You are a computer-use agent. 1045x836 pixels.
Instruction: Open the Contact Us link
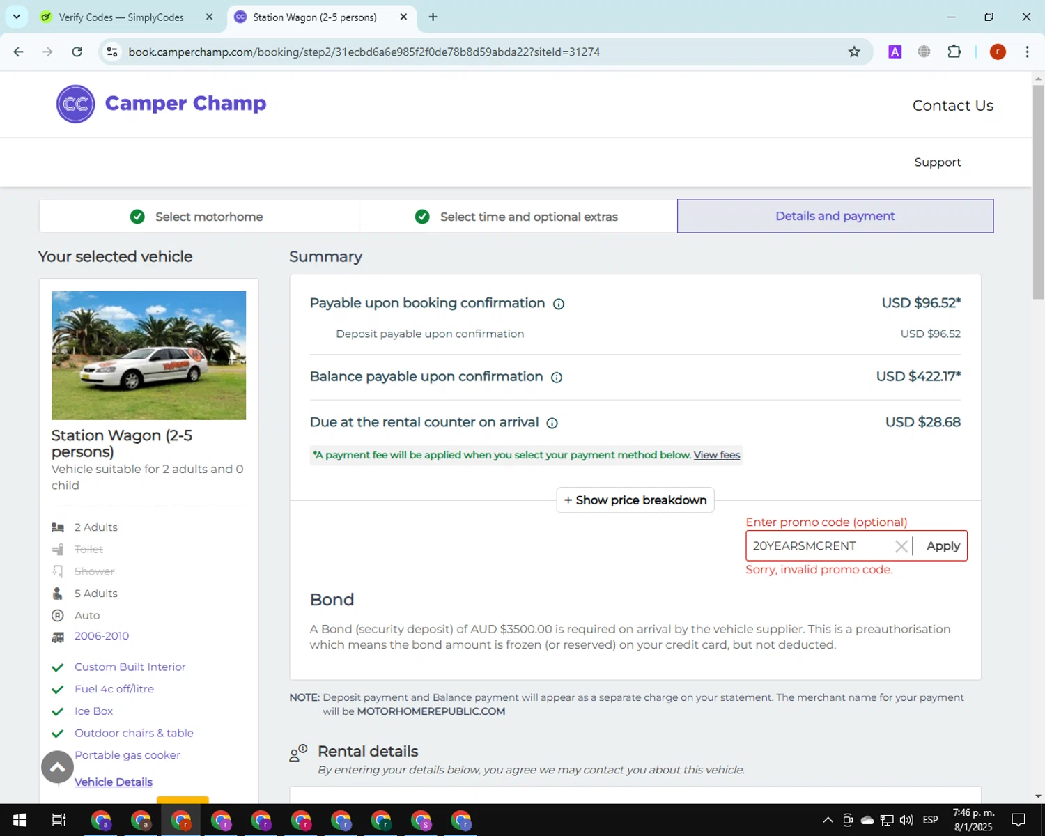pos(952,105)
